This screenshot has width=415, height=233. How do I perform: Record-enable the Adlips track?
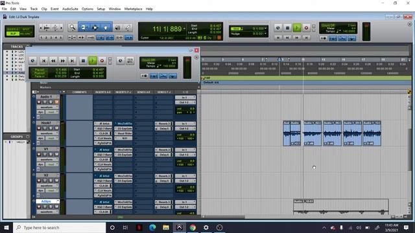(39, 206)
